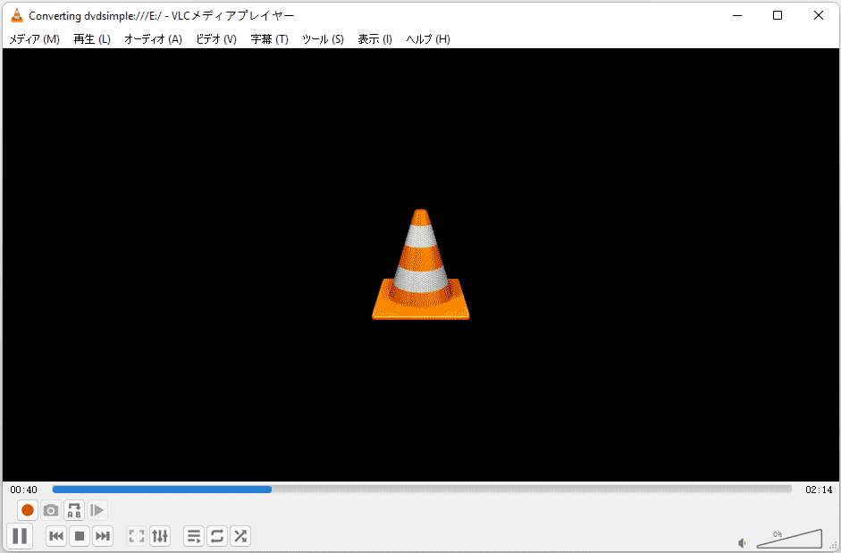
Task: Maximize the VLC window
Action: 778,15
